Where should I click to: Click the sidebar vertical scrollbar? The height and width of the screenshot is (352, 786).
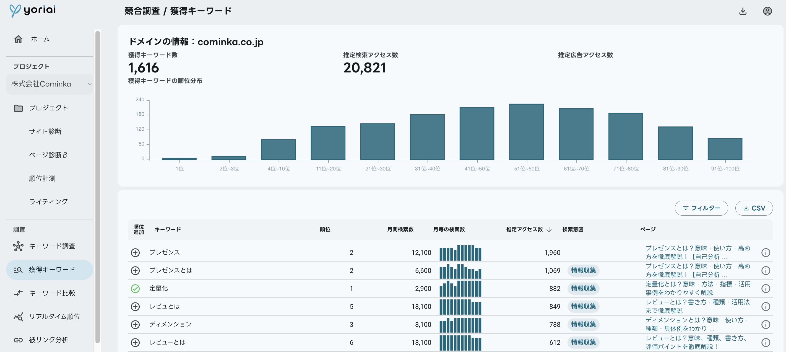click(98, 187)
